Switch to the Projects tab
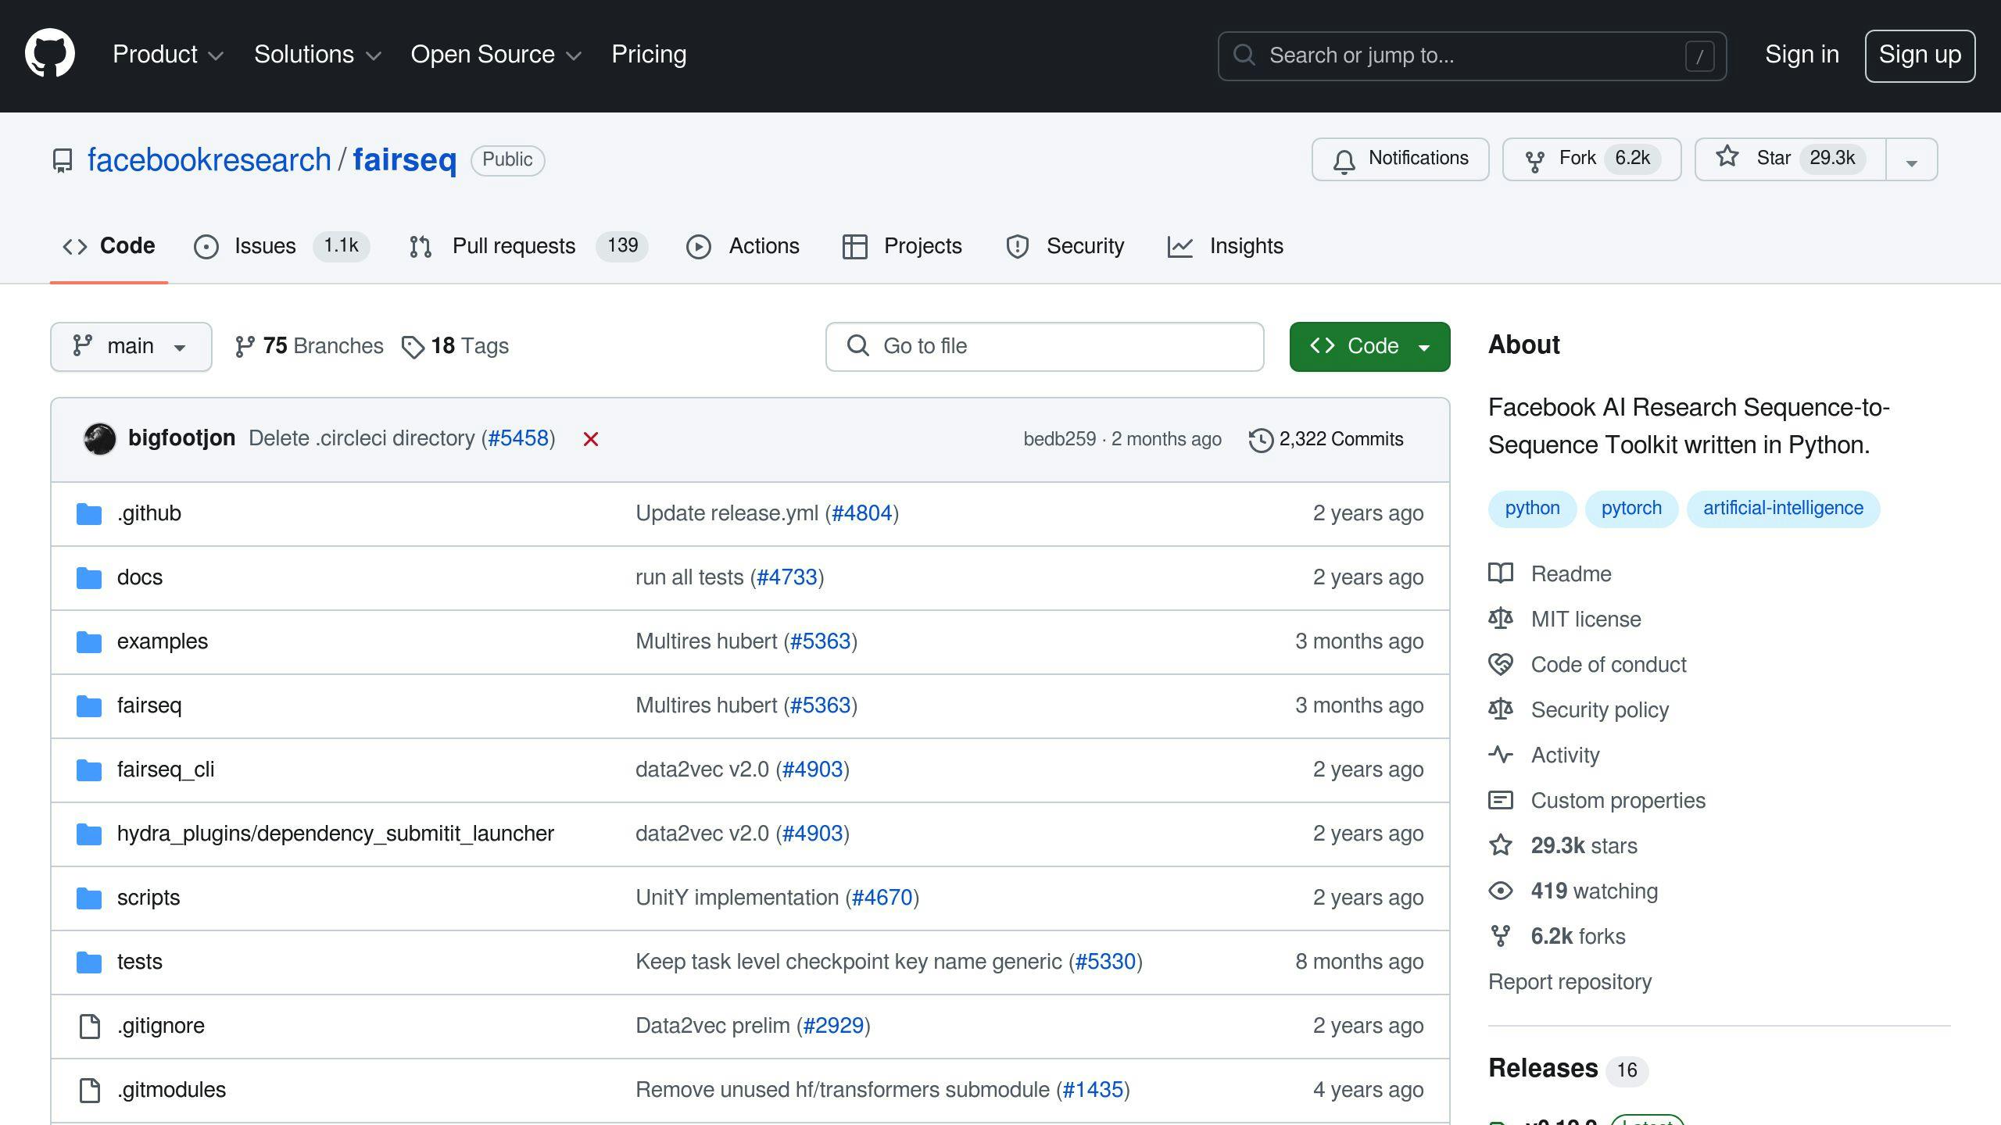Image resolution: width=2001 pixels, height=1125 pixels. (x=902, y=246)
